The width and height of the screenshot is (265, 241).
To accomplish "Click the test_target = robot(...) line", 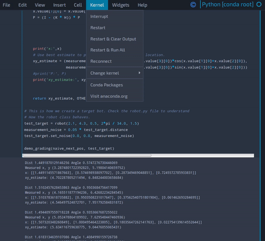I will coord(81,123).
